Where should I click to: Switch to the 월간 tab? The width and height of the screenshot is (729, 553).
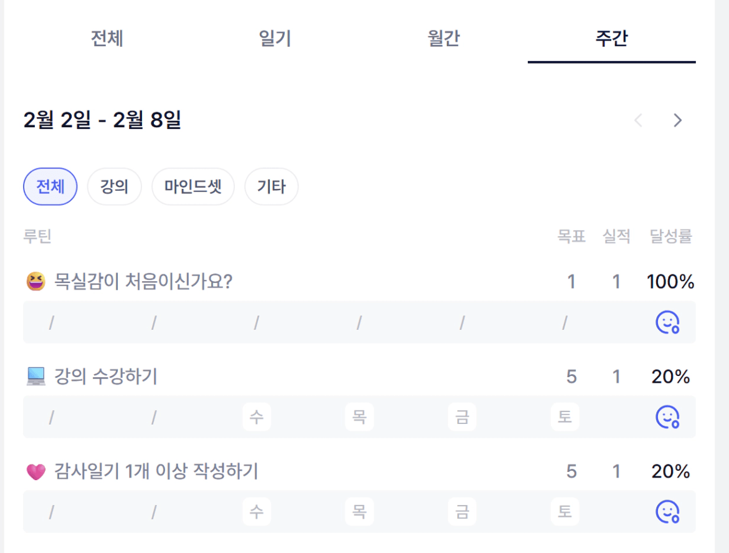(x=444, y=39)
